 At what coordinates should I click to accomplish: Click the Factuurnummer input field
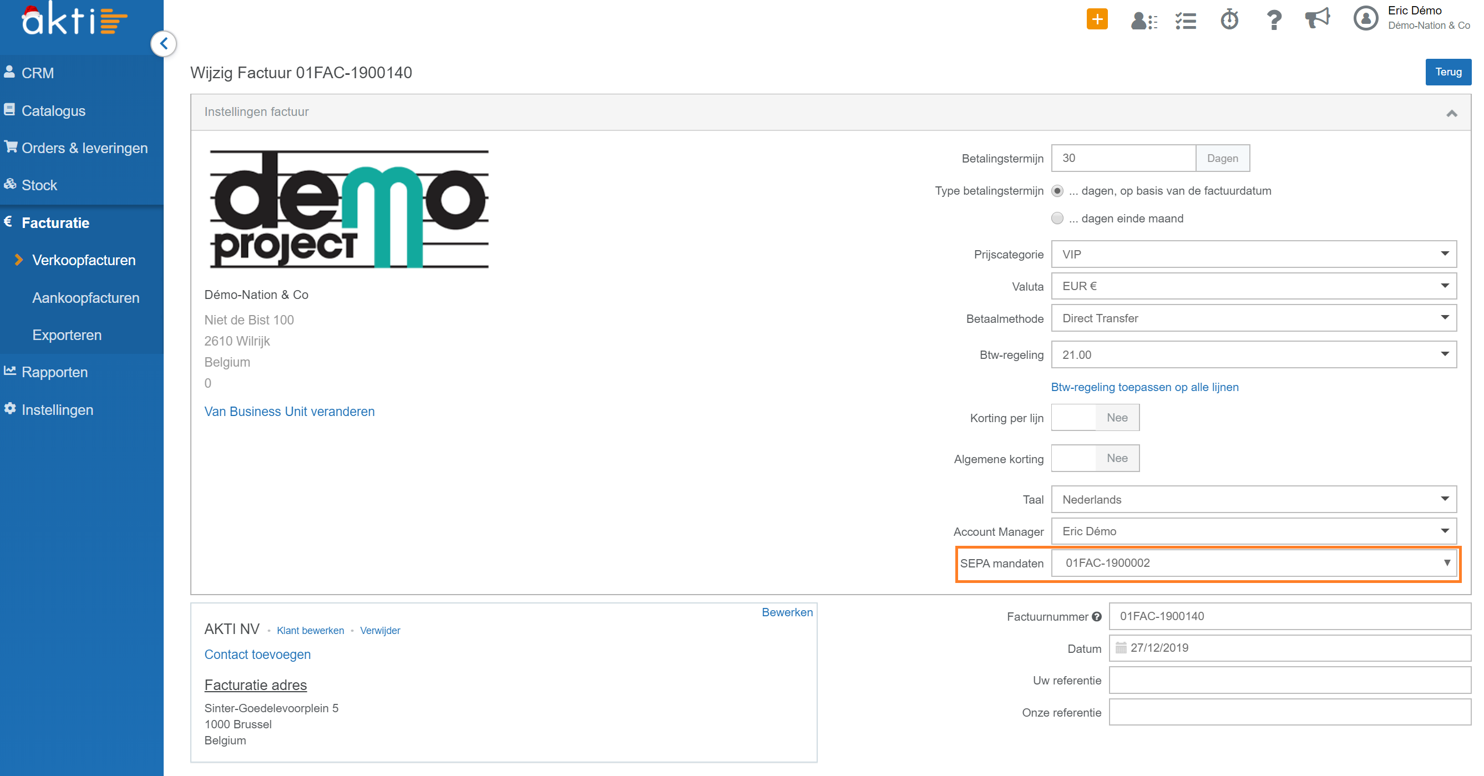pos(1290,616)
